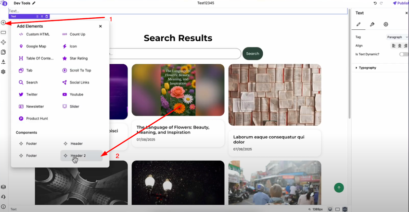Click the undo arrow in top bar
This screenshot has width=409, height=212.
[375, 3]
